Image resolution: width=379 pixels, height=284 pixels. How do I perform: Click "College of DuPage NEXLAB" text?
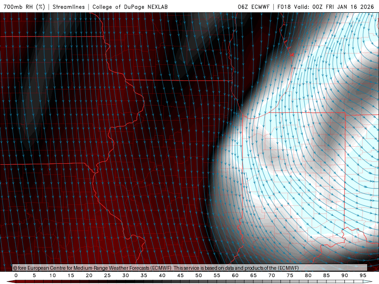click(130, 7)
